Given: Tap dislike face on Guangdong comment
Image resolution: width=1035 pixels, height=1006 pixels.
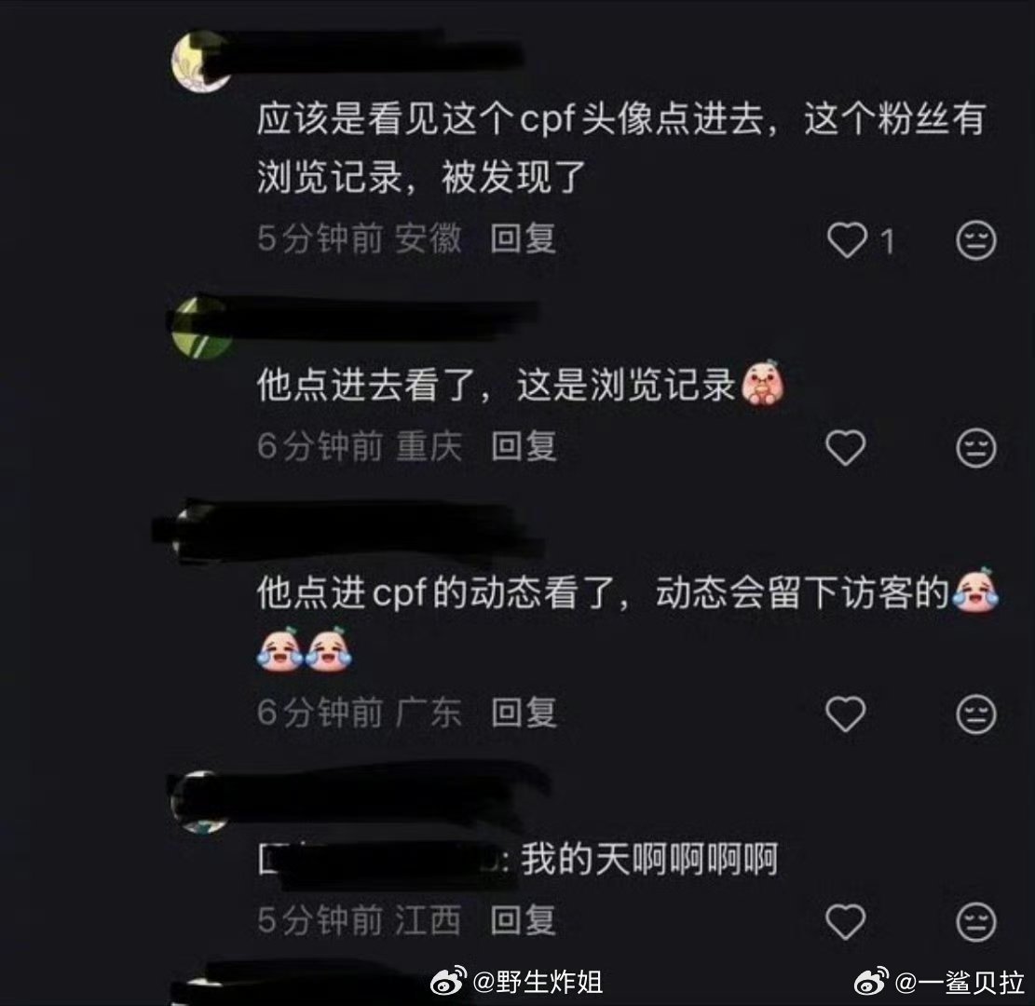Looking at the screenshot, I should click(975, 714).
